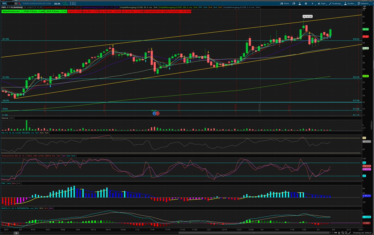Click the red event icon on time axis
This screenshot has height=235, width=374.
tap(157, 114)
